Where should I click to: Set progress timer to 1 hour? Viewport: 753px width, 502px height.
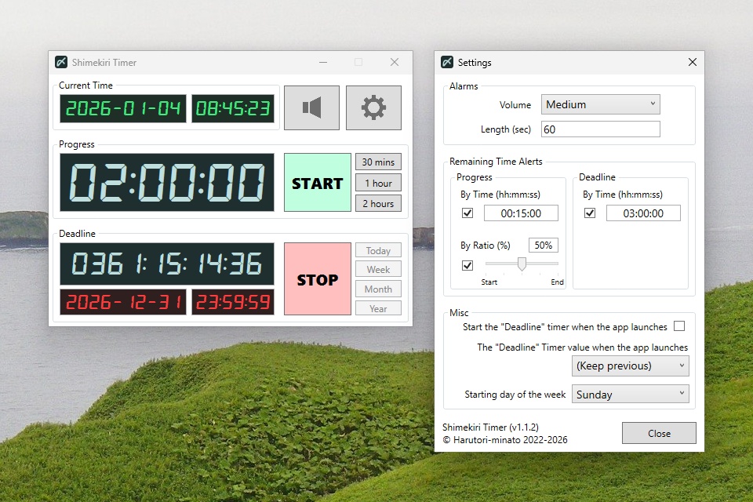pyautogui.click(x=378, y=183)
